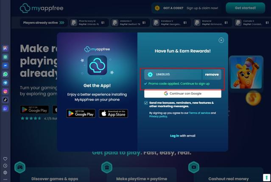Remove the applied promo code
271x182 pixels.
tap(212, 74)
